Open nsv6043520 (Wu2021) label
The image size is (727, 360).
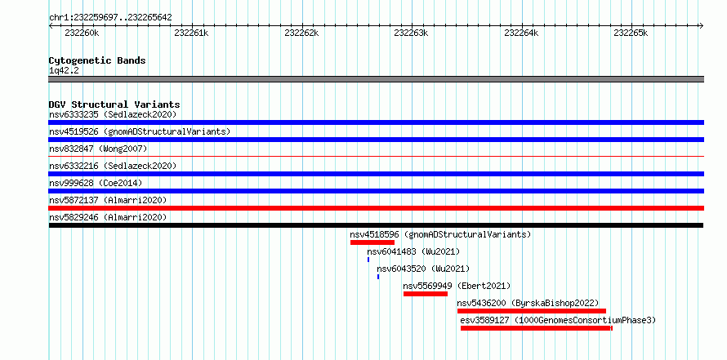click(423, 269)
